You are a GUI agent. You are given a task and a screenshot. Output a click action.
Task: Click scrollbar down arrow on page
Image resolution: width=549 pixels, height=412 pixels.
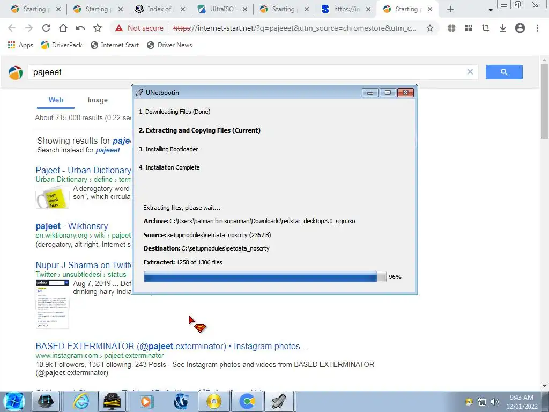click(545, 386)
